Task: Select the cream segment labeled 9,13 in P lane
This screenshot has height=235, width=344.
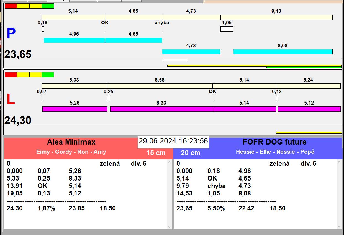Action: click(276, 17)
